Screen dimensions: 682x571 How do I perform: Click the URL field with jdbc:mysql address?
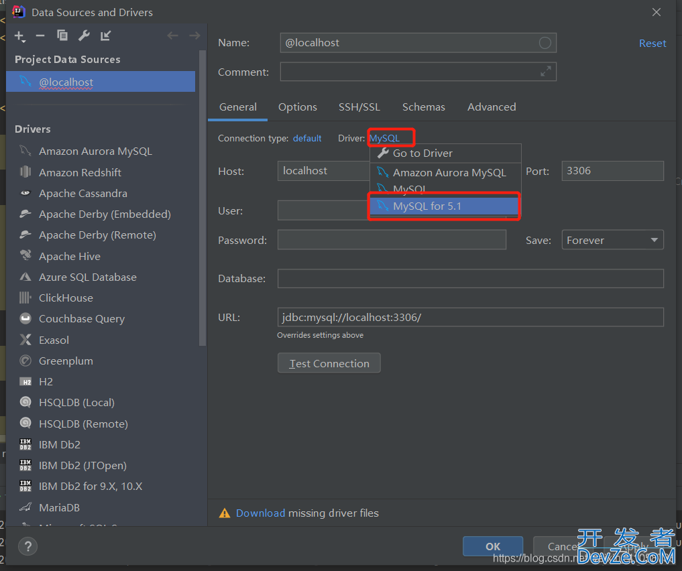471,317
